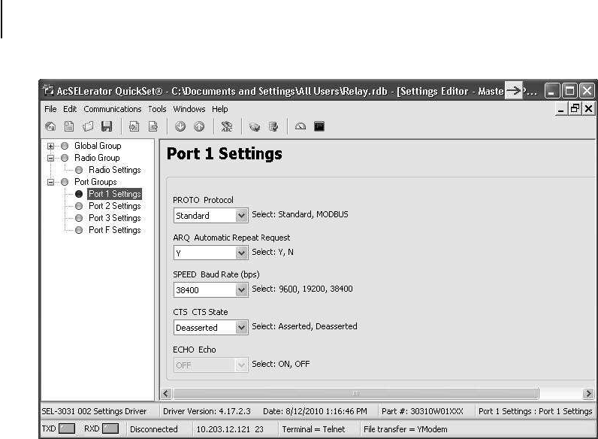Click the File transfer = YModem status

(406, 429)
